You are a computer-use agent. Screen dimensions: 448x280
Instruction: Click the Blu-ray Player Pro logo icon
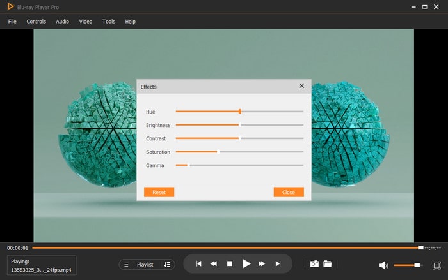pos(10,6)
